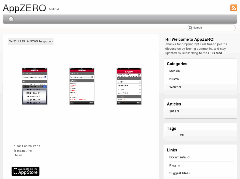Open the AppZERO site title
Screen dimensions: 240x179
point(24,8)
